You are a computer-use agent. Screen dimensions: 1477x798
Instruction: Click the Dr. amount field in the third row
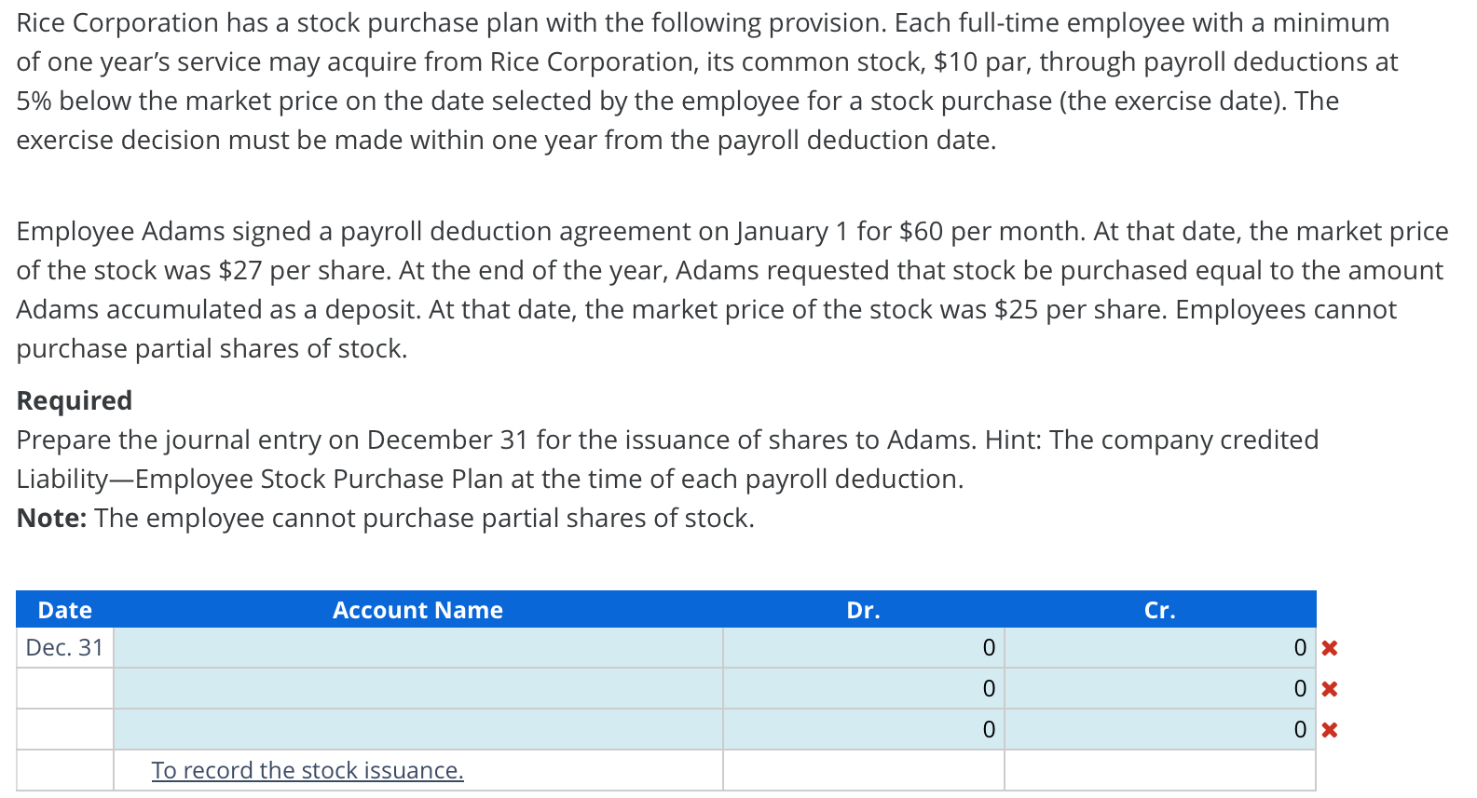[863, 730]
